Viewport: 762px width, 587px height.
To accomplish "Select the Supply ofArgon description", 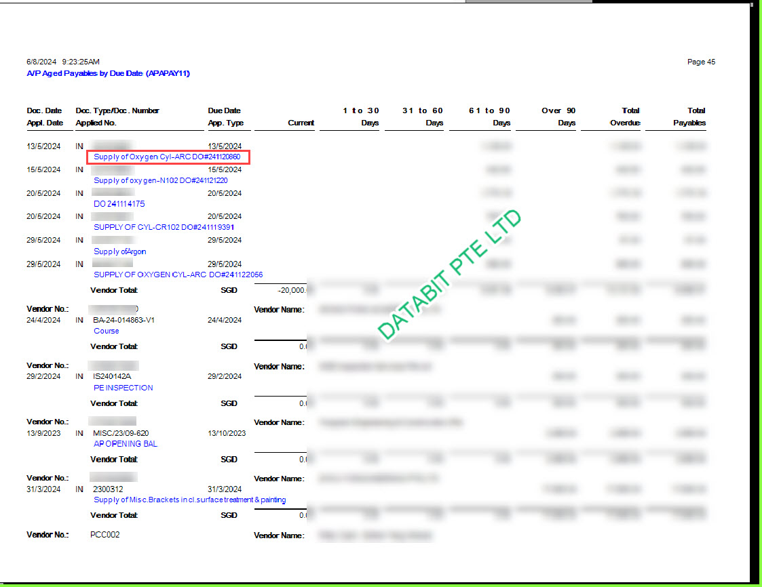I will 119,251.
